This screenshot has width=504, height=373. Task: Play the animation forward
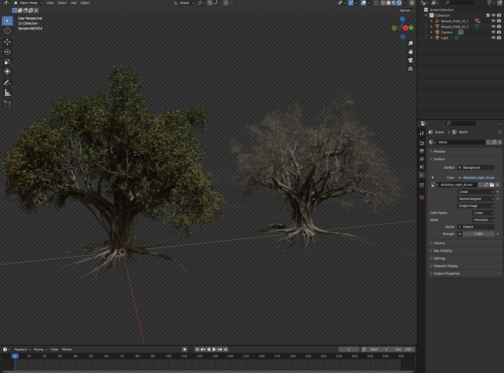[214, 349]
